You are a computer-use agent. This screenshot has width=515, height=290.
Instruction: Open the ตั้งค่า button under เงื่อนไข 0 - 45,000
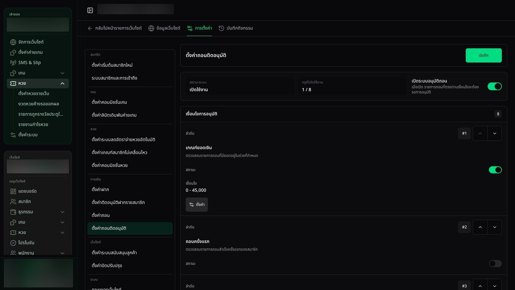pos(197,205)
